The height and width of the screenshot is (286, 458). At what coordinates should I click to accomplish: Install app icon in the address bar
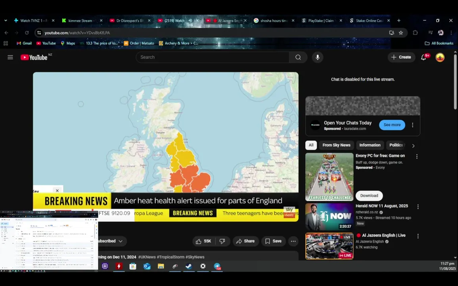pyautogui.click(x=391, y=33)
